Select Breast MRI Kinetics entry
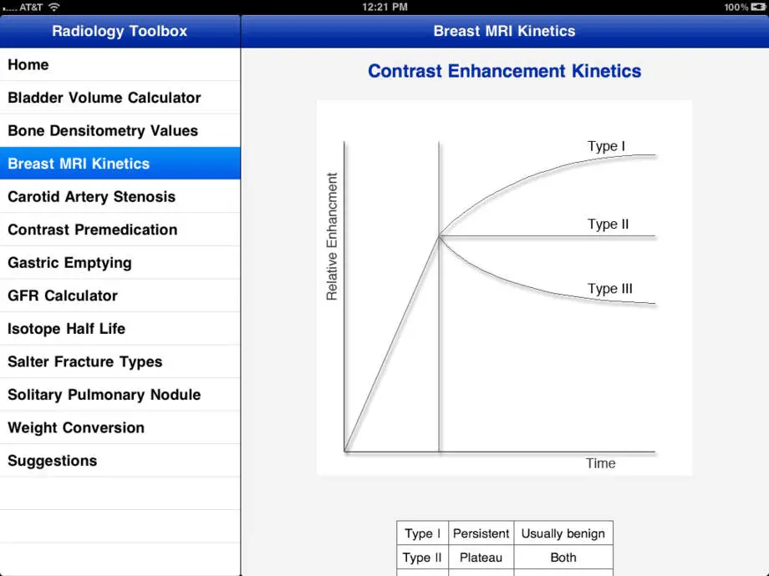The width and height of the screenshot is (769, 576). coord(120,164)
